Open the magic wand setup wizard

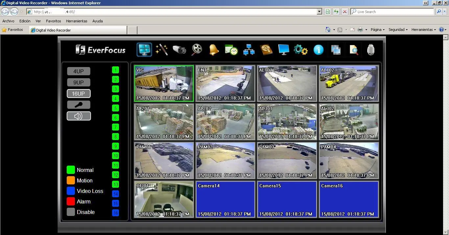(x=162, y=50)
